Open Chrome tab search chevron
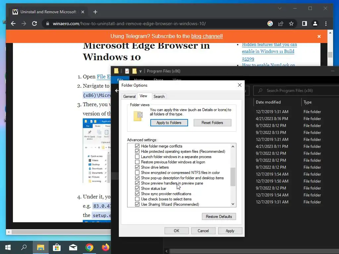 pyautogui.click(x=279, y=8)
